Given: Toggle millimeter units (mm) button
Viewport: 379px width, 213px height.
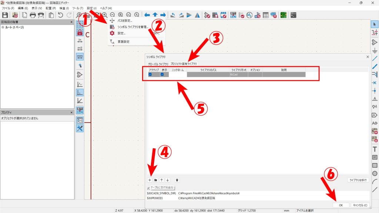Looking at the screenshot, I should point(80,57).
